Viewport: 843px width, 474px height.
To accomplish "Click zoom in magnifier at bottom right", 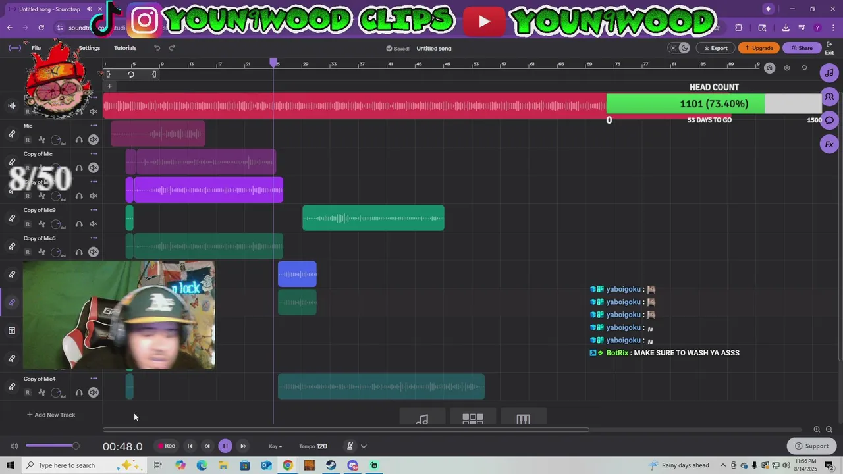I will tap(817, 429).
